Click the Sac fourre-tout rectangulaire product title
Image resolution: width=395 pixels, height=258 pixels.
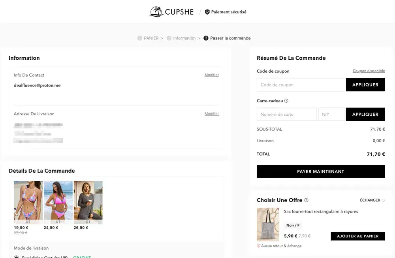[321, 212]
